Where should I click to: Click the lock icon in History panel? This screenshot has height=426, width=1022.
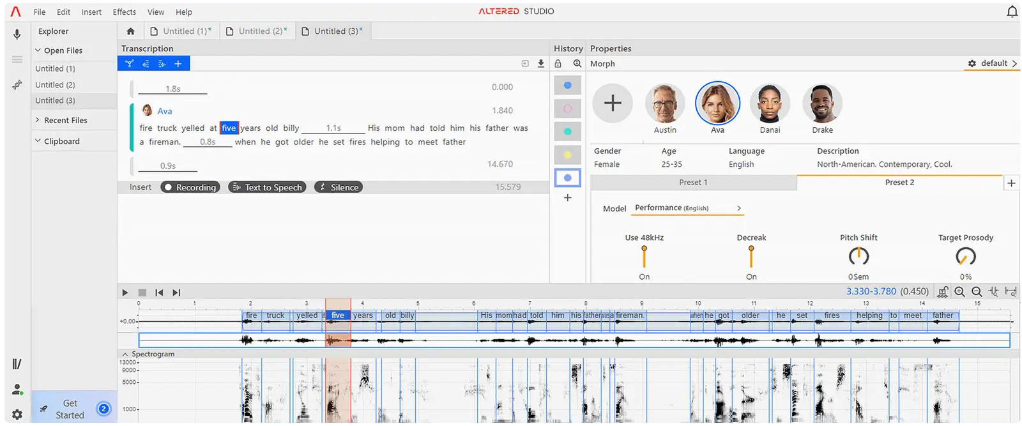pyautogui.click(x=558, y=63)
